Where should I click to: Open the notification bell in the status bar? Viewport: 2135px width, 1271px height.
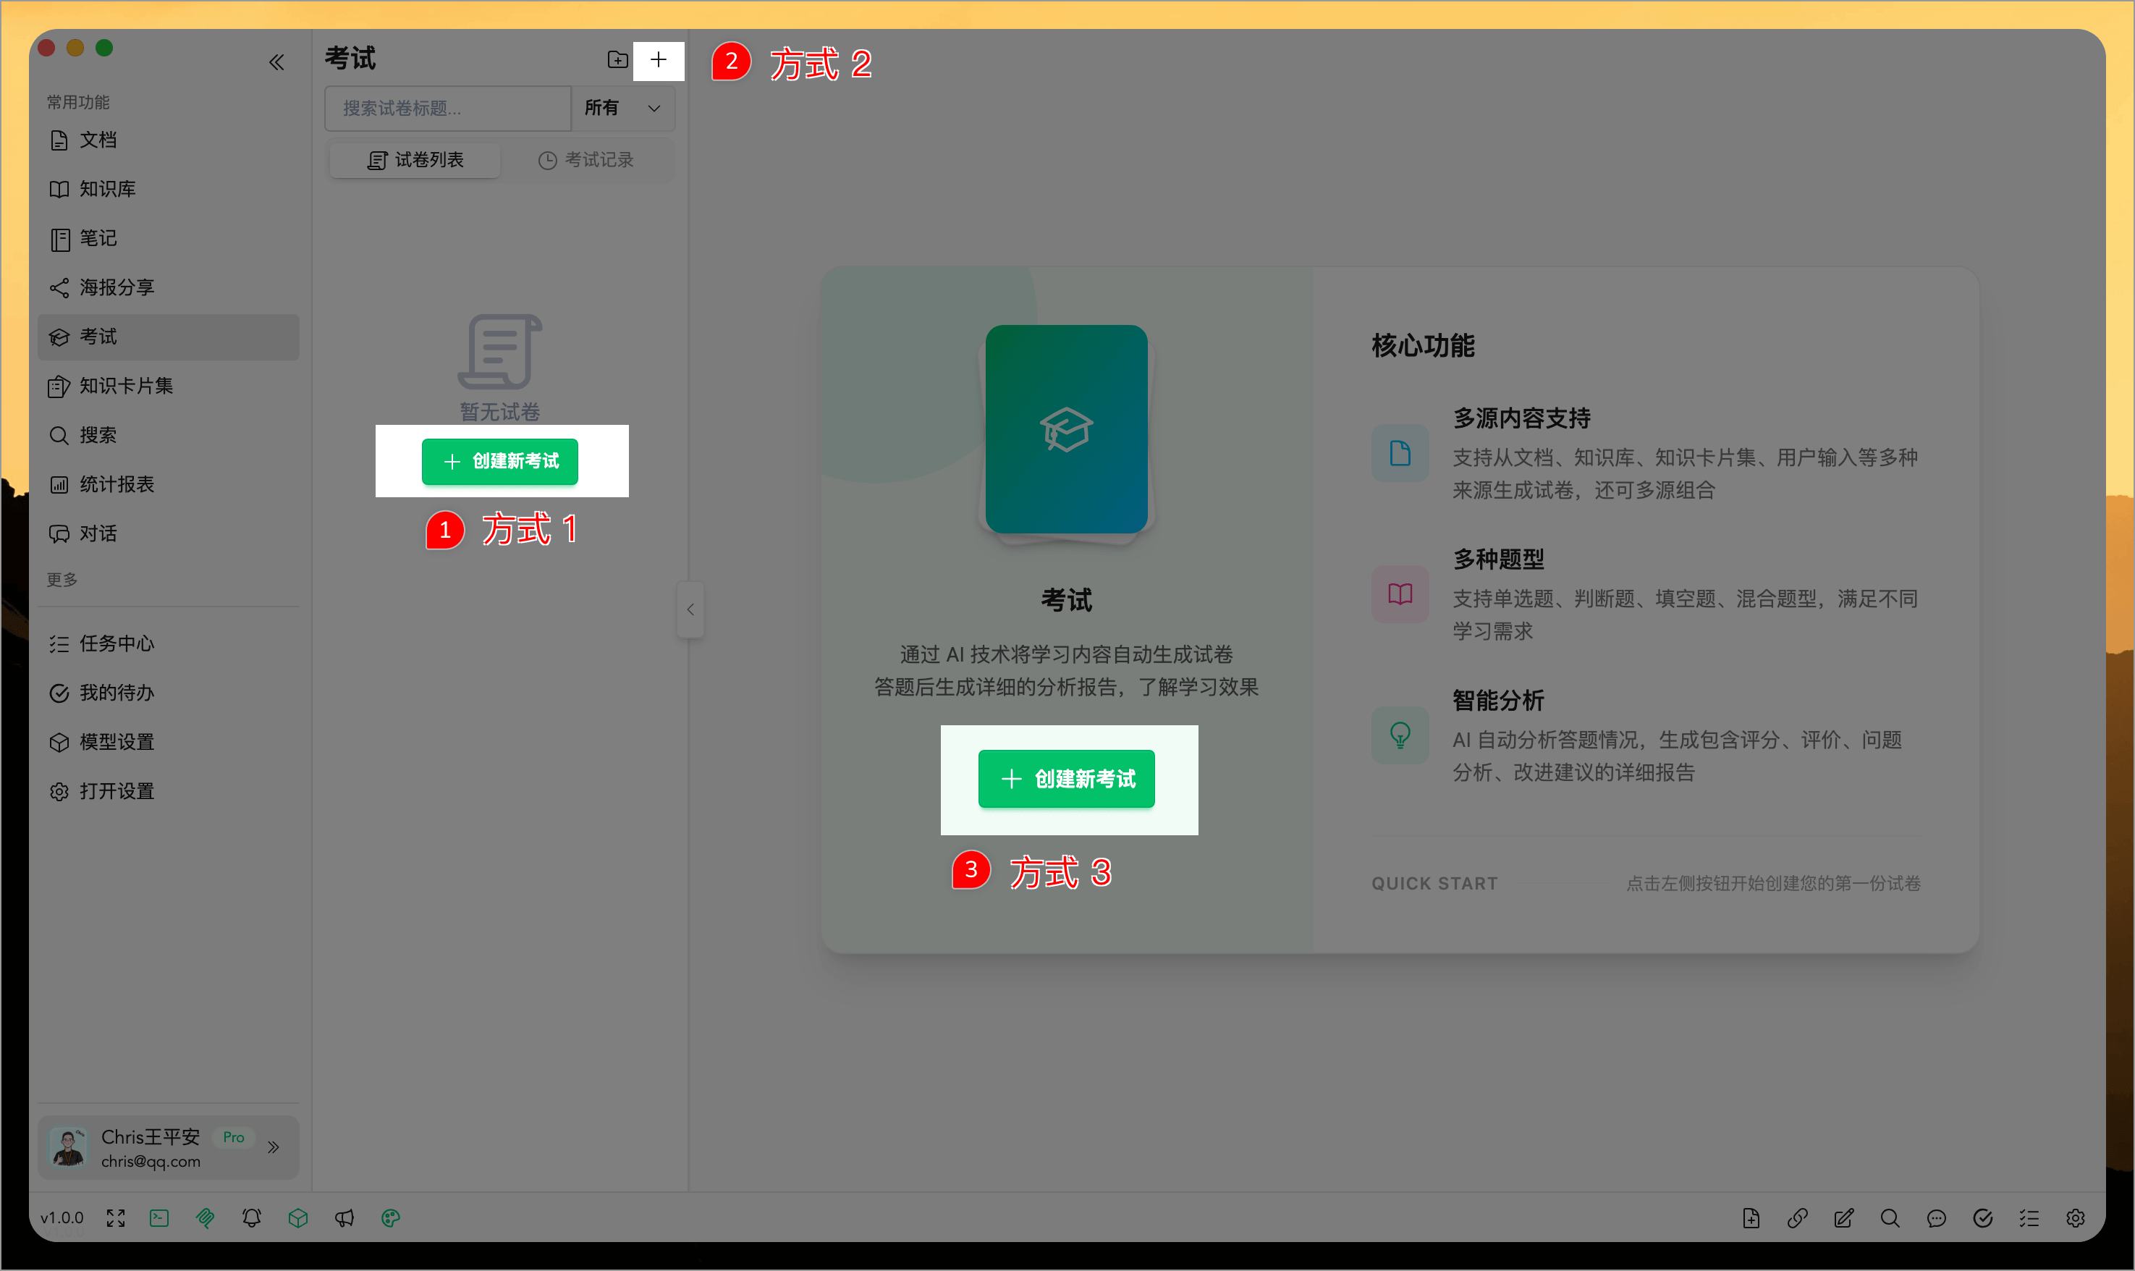(252, 1217)
